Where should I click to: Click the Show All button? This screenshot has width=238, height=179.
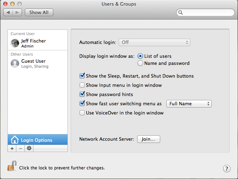pyautogui.click(x=39, y=12)
